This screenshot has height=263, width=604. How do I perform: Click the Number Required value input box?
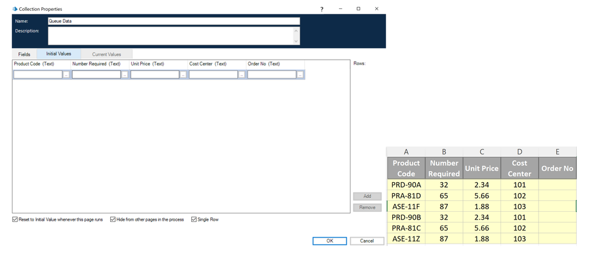(96, 75)
